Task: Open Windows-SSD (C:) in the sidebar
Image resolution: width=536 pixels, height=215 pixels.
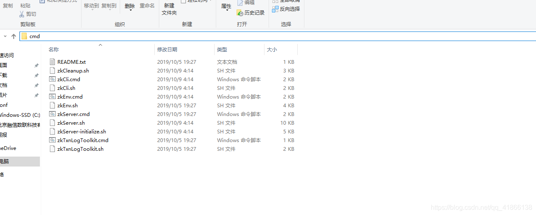Action: pos(20,115)
